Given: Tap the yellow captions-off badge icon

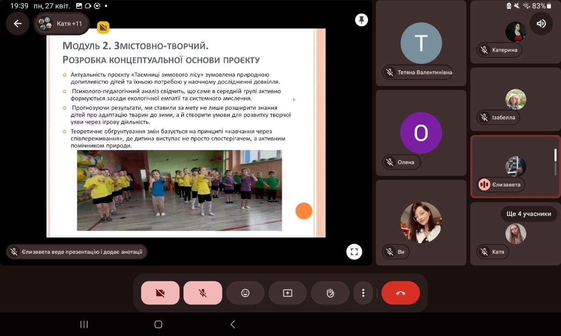Looking at the screenshot, I should click(103, 28).
